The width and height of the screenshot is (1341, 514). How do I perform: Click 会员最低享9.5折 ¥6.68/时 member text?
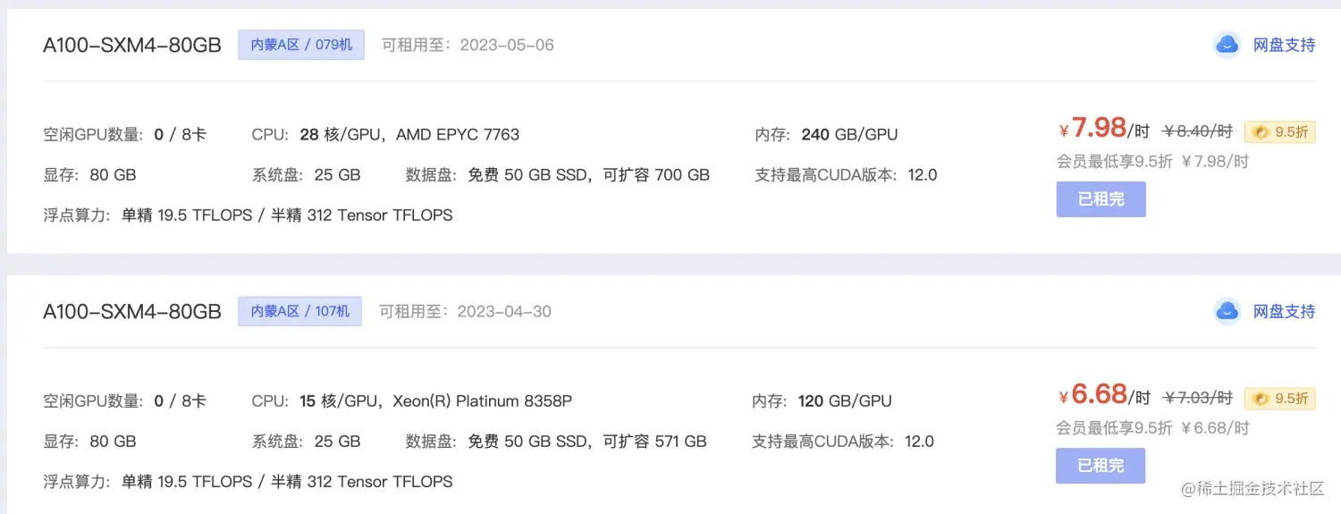pyautogui.click(x=1152, y=428)
